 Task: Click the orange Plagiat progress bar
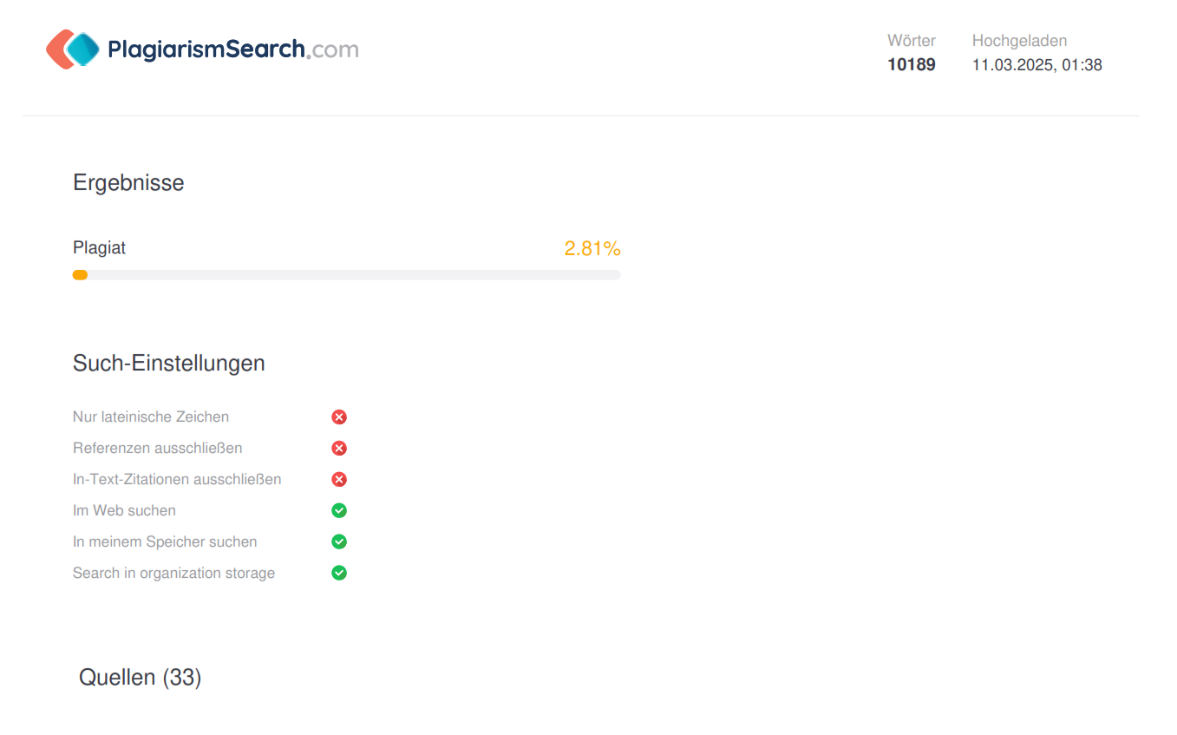pyautogui.click(x=80, y=275)
